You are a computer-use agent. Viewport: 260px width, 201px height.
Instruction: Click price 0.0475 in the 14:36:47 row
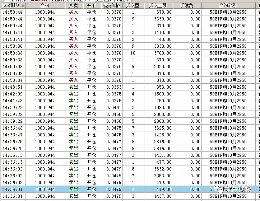click(x=114, y=135)
